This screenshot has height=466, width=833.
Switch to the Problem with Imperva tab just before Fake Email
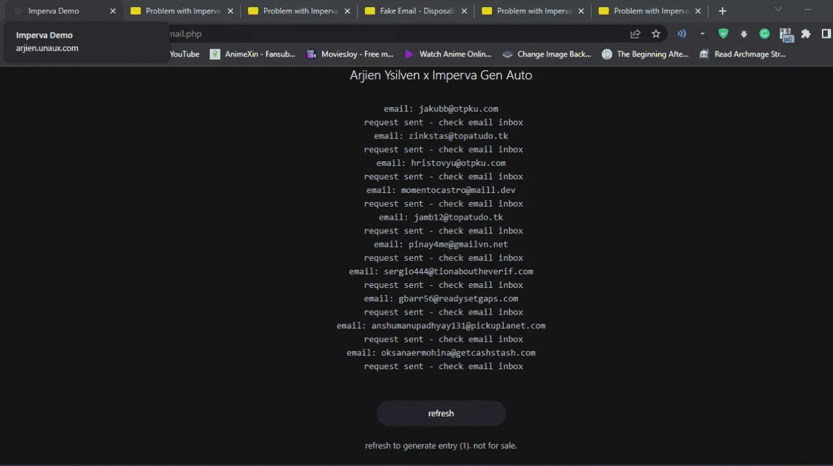[x=298, y=11]
